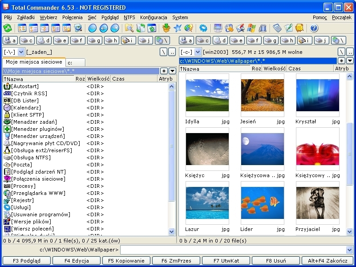Image resolution: width=356 pixels, height=267 pixels.
Task: Click the blue back arrow toolbar icon
Action: point(104,28)
